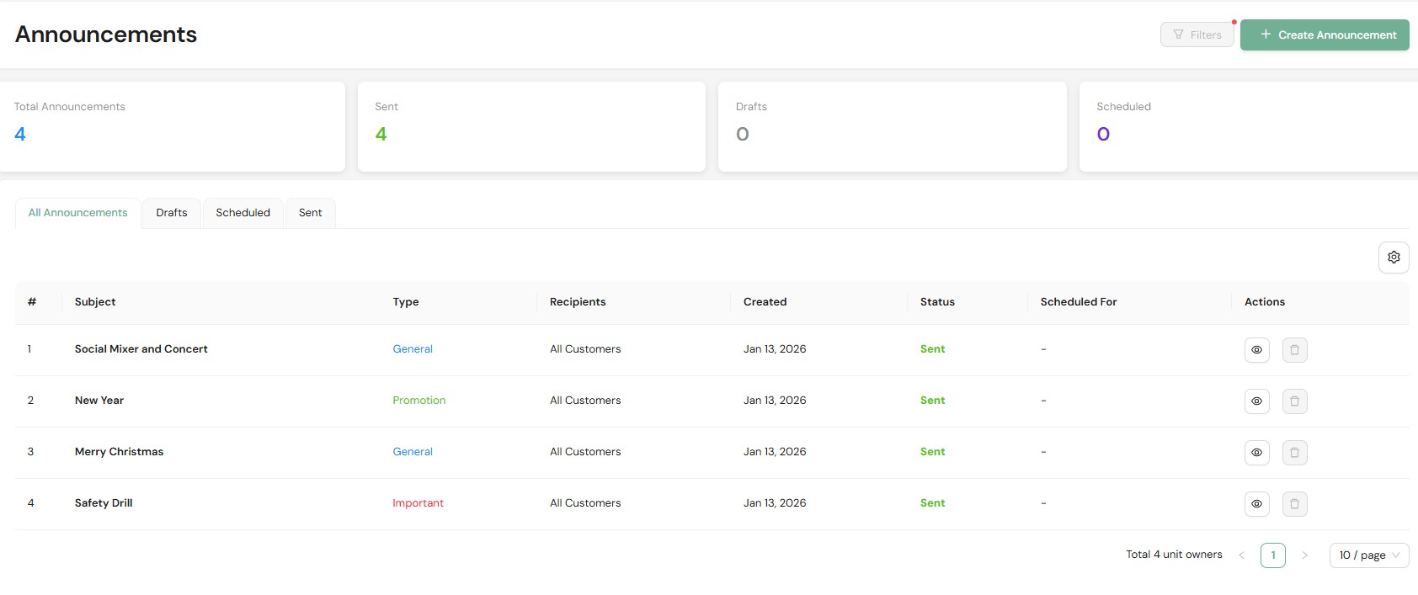This screenshot has width=1418, height=595.
Task: Click General type for Merry Christmas row
Action: [413, 452]
